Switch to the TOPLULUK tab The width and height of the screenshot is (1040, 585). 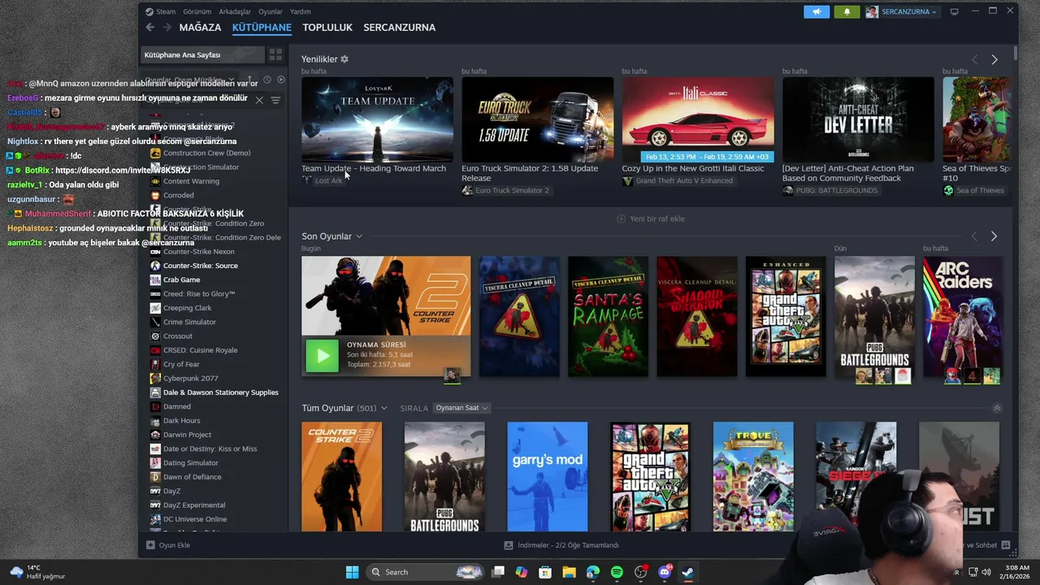pos(327,28)
